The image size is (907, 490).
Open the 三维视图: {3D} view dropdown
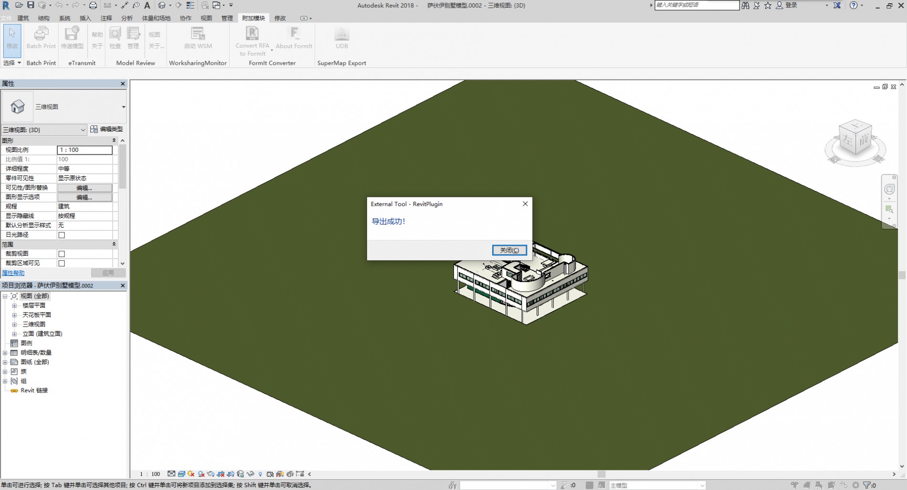click(x=44, y=130)
